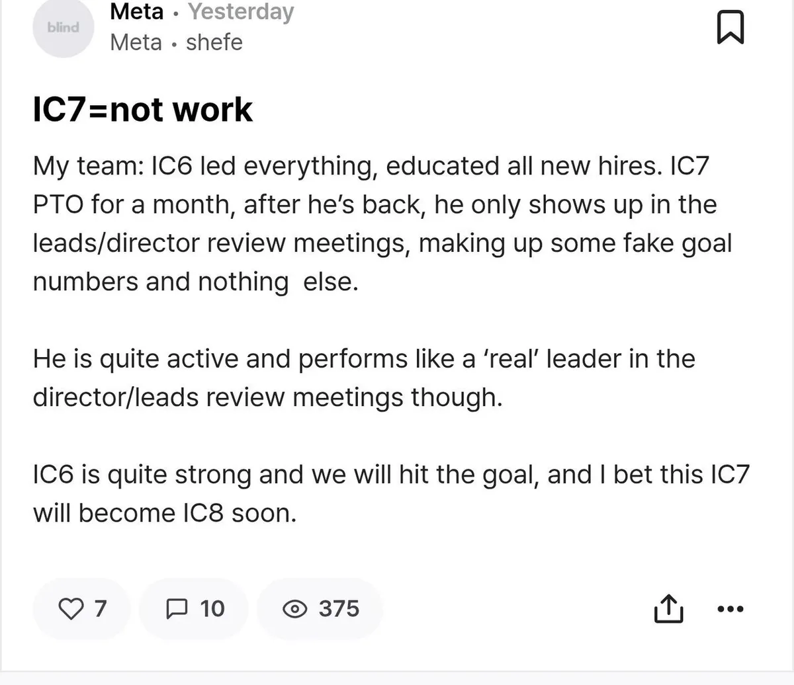
Task: Bookmark this post with the bookmark icon
Action: (730, 28)
